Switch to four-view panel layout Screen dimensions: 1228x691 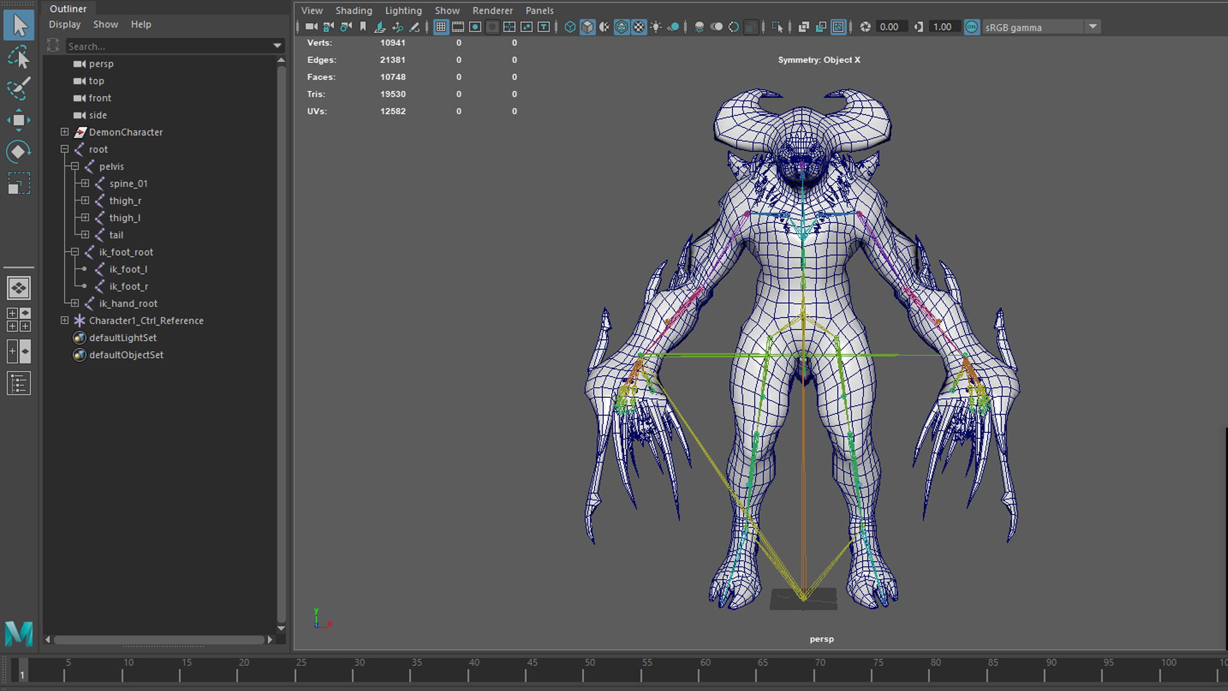(x=19, y=319)
